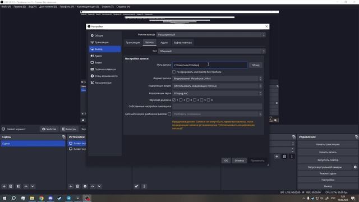Open Telegram from the Windows taskbar
The image size is (359, 202).
[x=68, y=198]
